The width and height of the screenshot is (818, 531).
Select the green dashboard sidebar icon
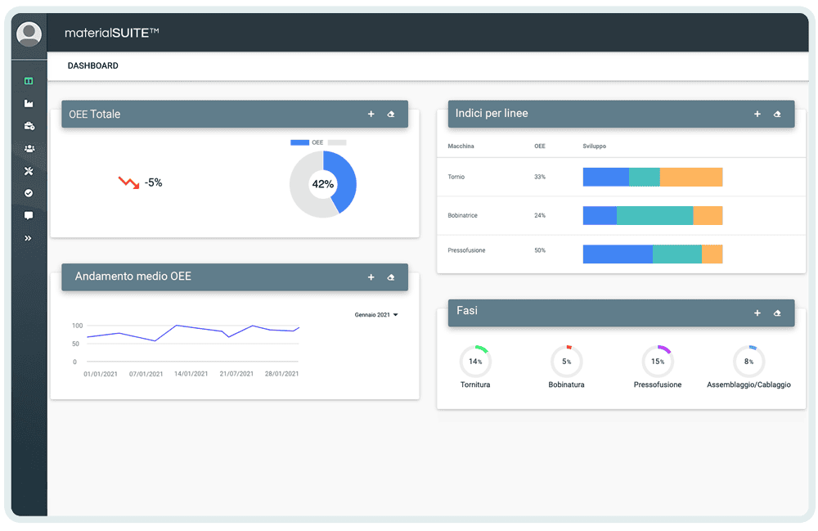[29, 81]
